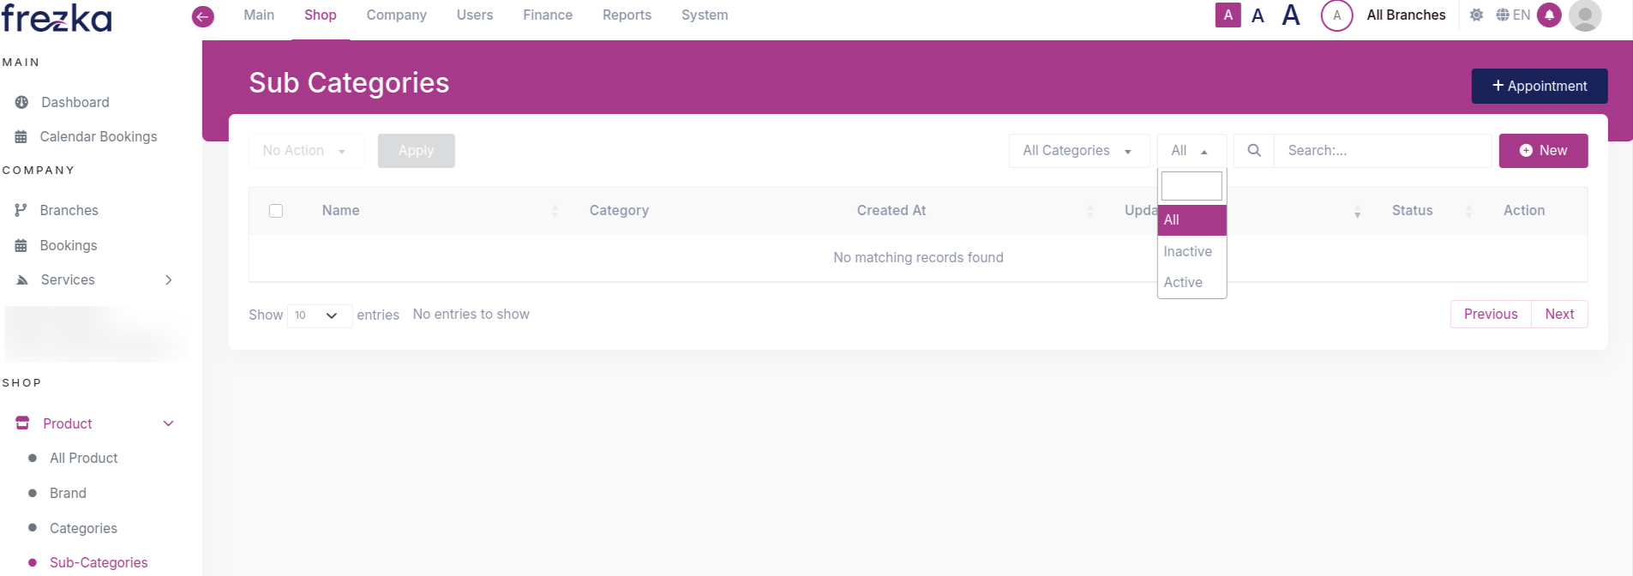Screen dimensions: 1633x576
Task: Open the user profile avatar
Action: 1585,15
